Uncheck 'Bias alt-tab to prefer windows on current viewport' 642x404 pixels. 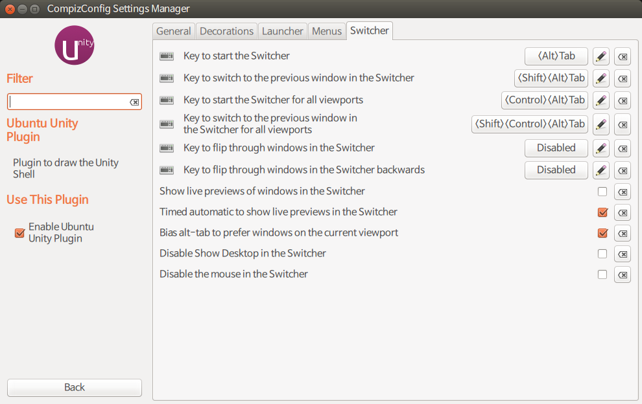tap(602, 233)
